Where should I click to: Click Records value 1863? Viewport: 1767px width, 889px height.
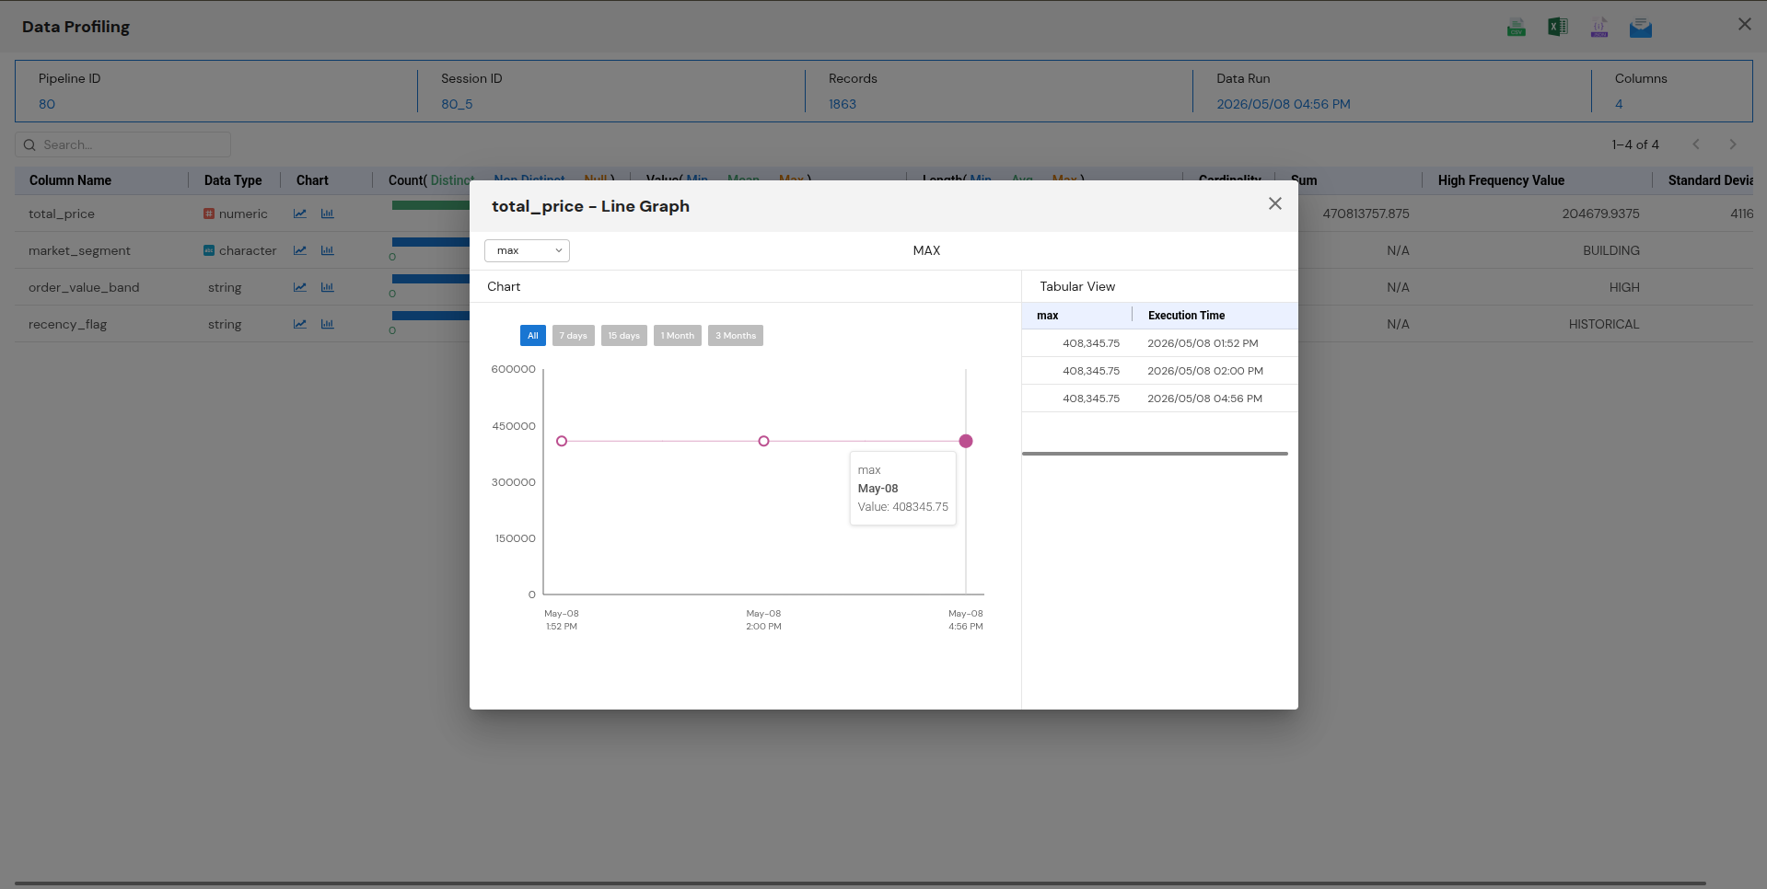843,104
